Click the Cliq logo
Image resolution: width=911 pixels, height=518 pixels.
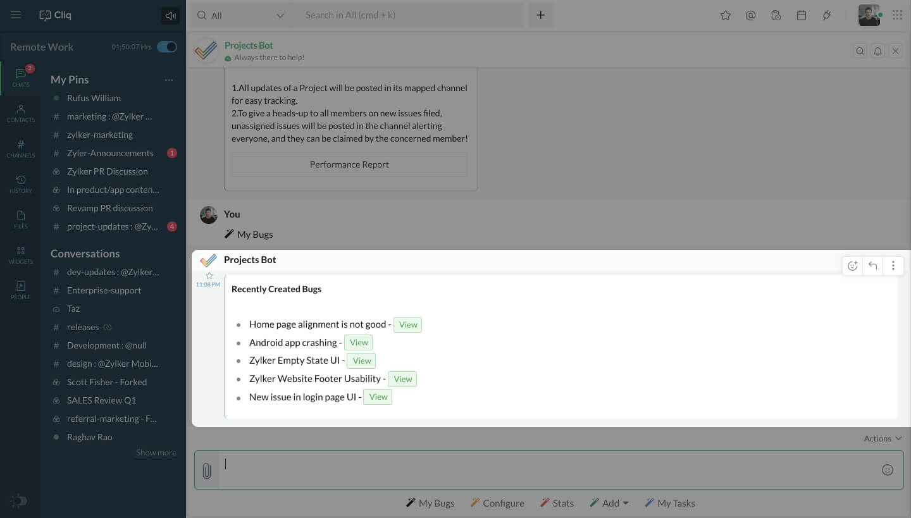click(55, 15)
